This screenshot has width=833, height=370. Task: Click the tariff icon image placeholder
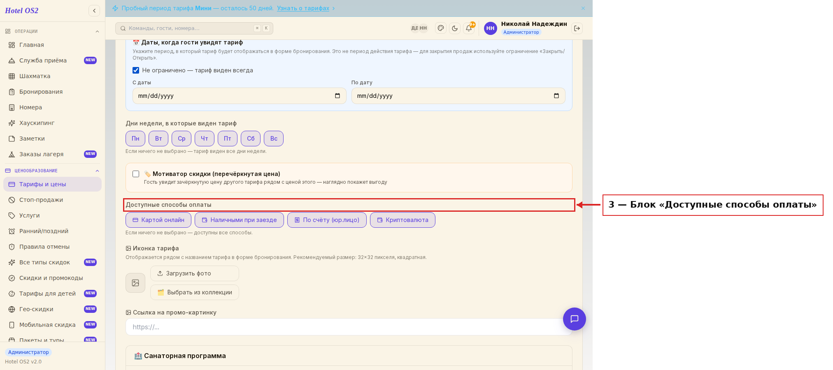tap(135, 283)
